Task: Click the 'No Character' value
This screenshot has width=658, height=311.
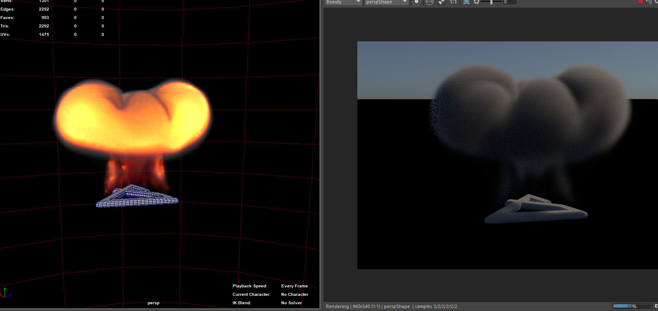Action: pyautogui.click(x=295, y=295)
